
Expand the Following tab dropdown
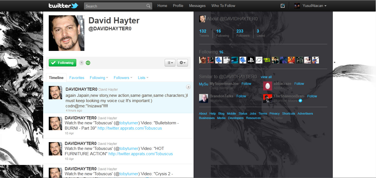99,78
